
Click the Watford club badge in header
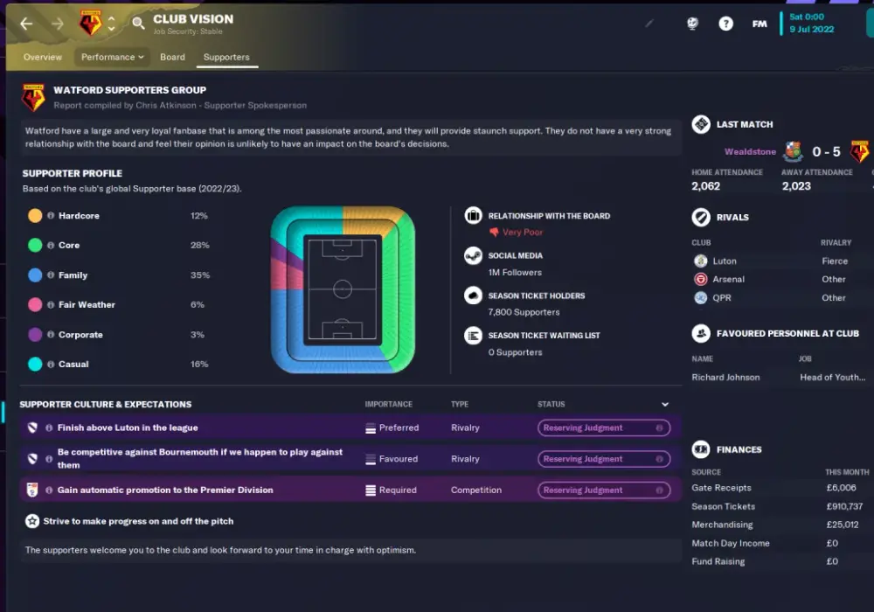[90, 23]
